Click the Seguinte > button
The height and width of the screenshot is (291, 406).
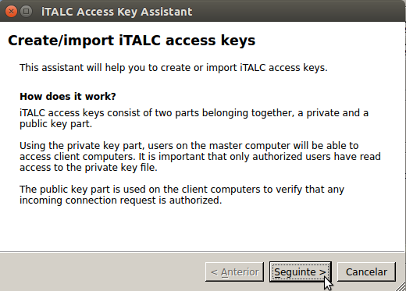point(301,272)
